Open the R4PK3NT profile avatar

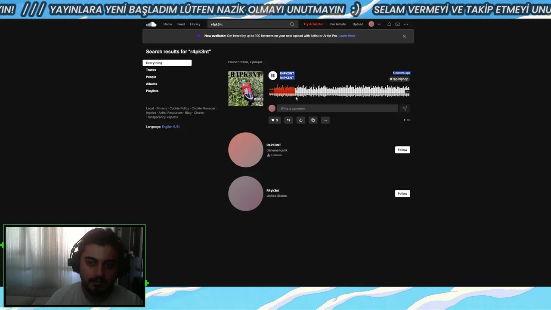[246, 150]
